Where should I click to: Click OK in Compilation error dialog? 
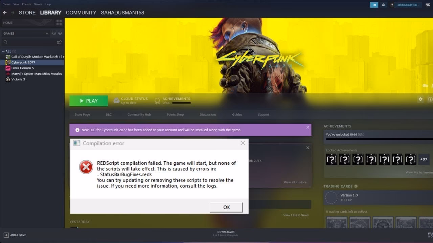click(226, 207)
